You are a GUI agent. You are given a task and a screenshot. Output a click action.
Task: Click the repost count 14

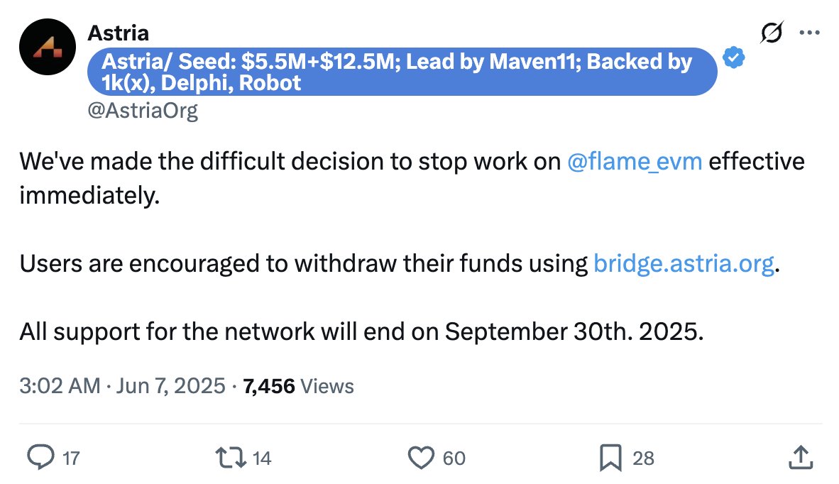(x=262, y=458)
